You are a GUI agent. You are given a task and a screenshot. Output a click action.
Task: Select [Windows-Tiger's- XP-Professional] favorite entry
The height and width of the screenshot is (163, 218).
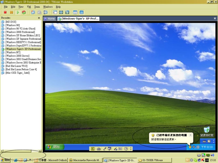pos(23,49)
